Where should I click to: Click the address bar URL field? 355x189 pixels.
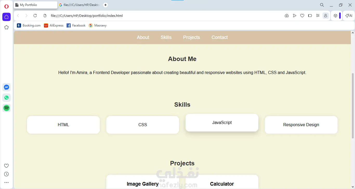pos(87,16)
